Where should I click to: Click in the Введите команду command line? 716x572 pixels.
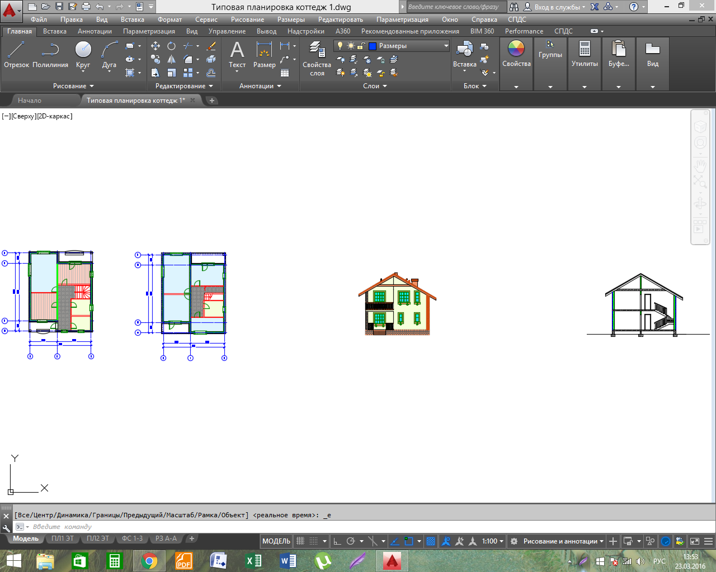tap(364, 527)
